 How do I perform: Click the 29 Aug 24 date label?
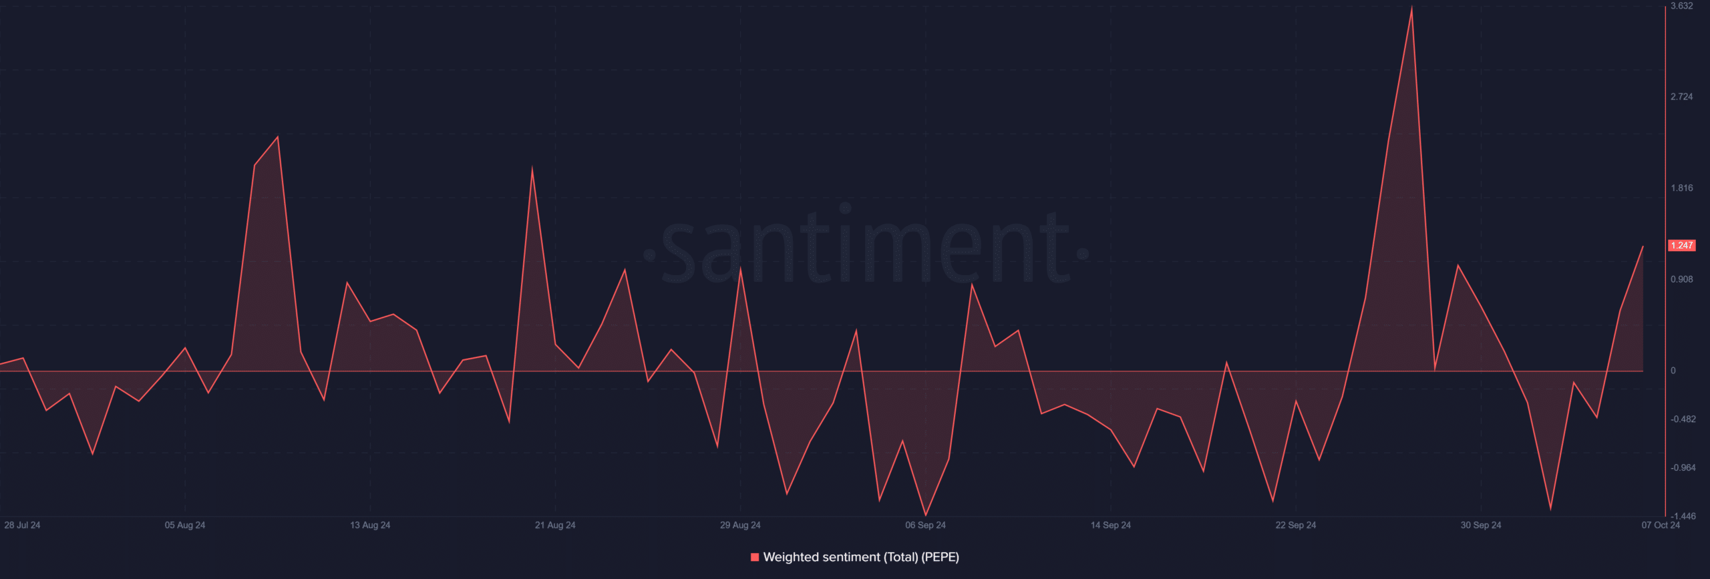click(x=740, y=525)
